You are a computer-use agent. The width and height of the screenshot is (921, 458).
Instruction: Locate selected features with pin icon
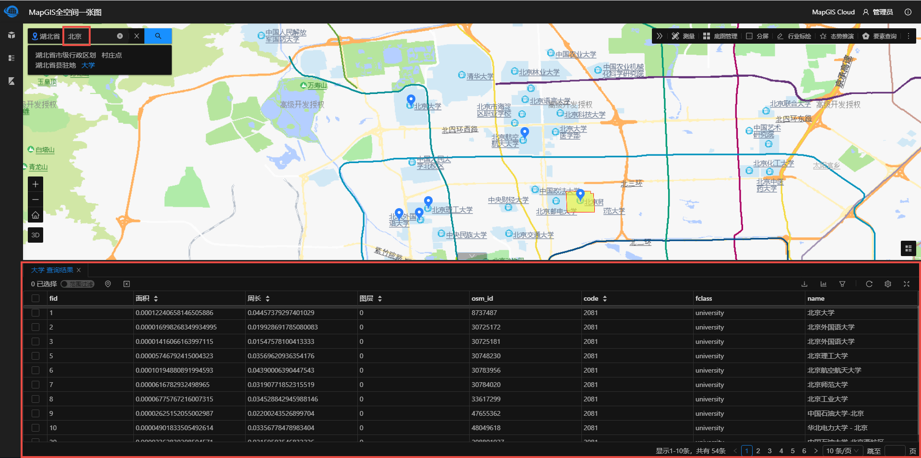tap(108, 284)
